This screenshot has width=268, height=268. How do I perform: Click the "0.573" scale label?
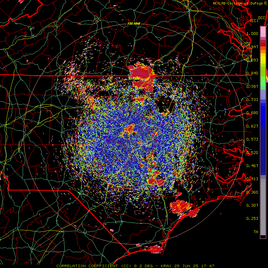pyautogui.click(x=252, y=139)
